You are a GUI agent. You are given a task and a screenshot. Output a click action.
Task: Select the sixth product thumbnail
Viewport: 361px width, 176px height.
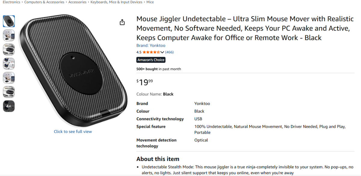(9, 92)
